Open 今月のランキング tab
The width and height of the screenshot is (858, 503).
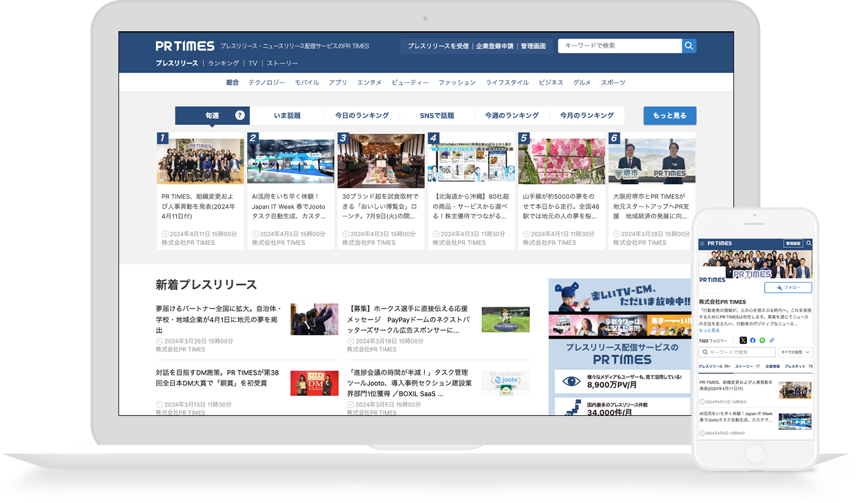click(587, 115)
